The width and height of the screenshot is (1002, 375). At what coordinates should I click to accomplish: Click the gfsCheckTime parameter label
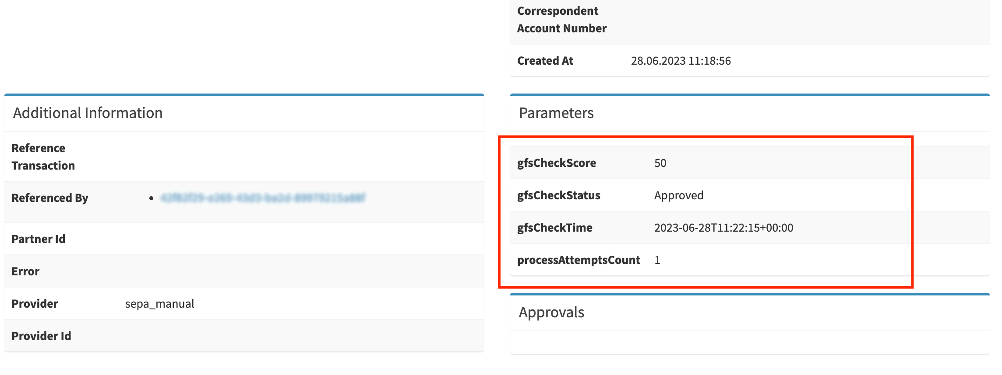pyautogui.click(x=554, y=228)
